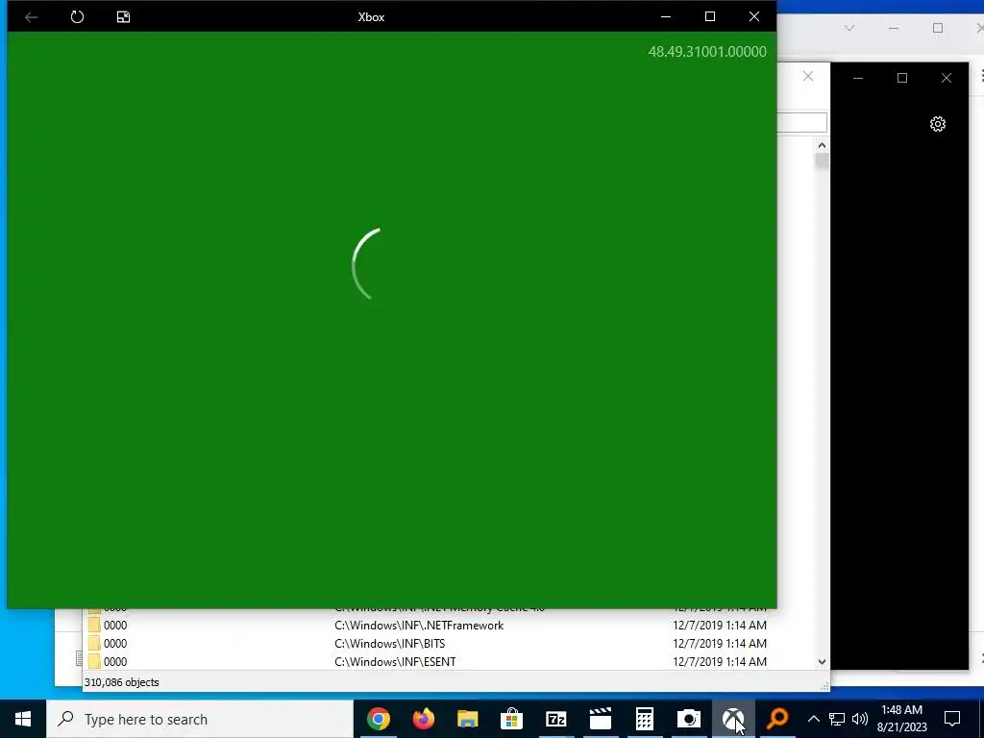The height and width of the screenshot is (738, 984).
Task: Close the search panel with X
Action: [x=808, y=77]
